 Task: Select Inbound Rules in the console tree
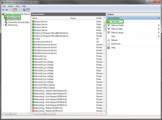click(x=14, y=17)
